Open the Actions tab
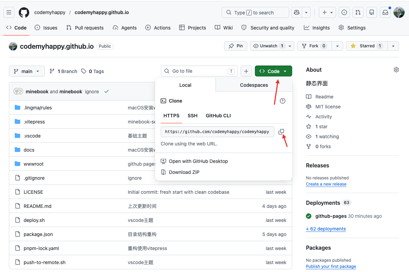 (158, 28)
